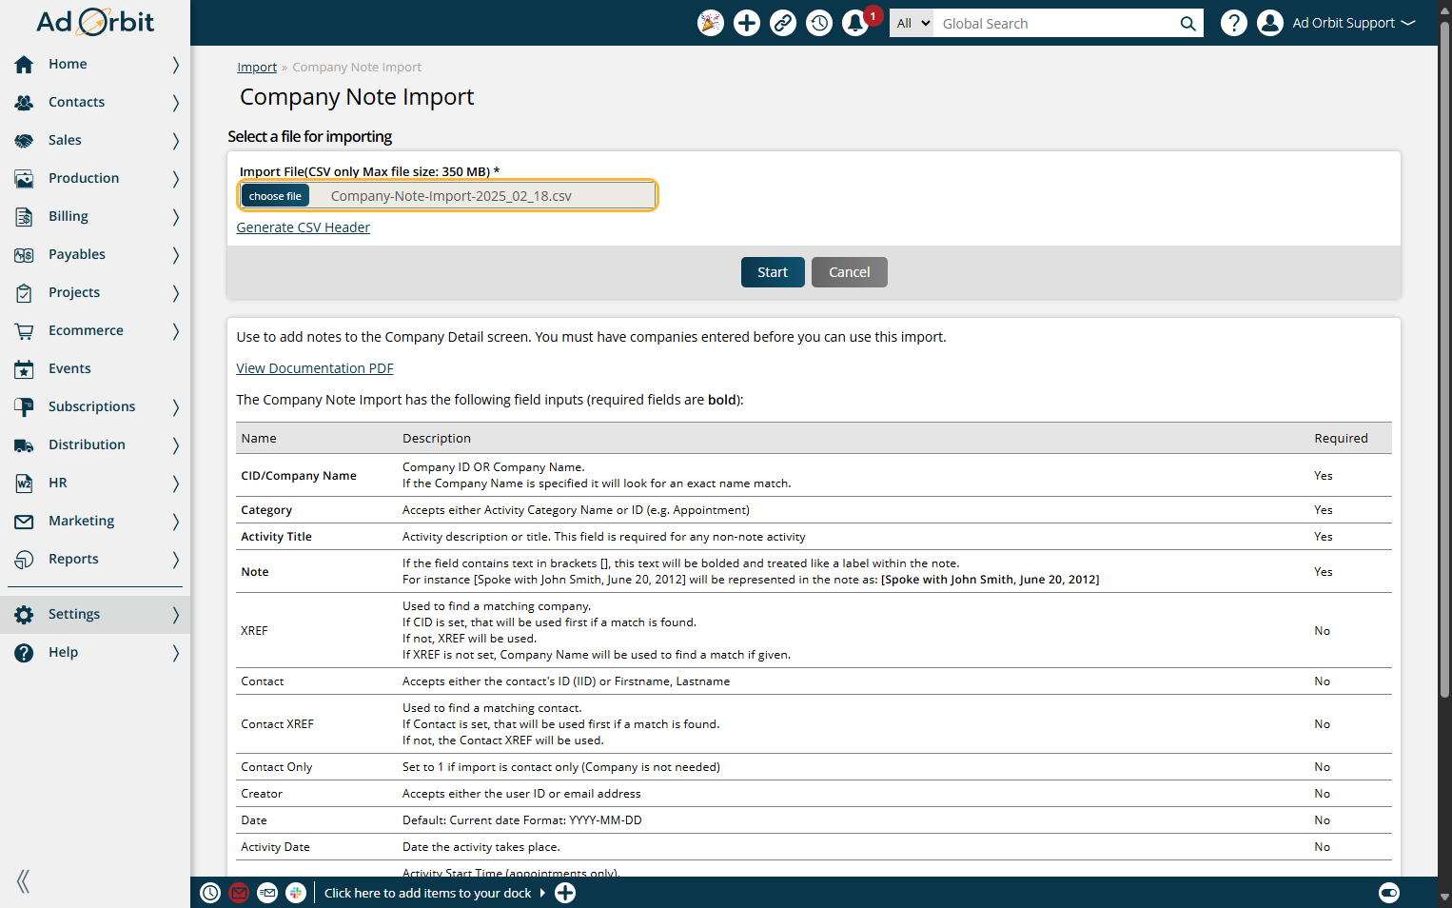The width and height of the screenshot is (1452, 908).
Task: Open the question mark help icon in top bar
Action: (1234, 23)
